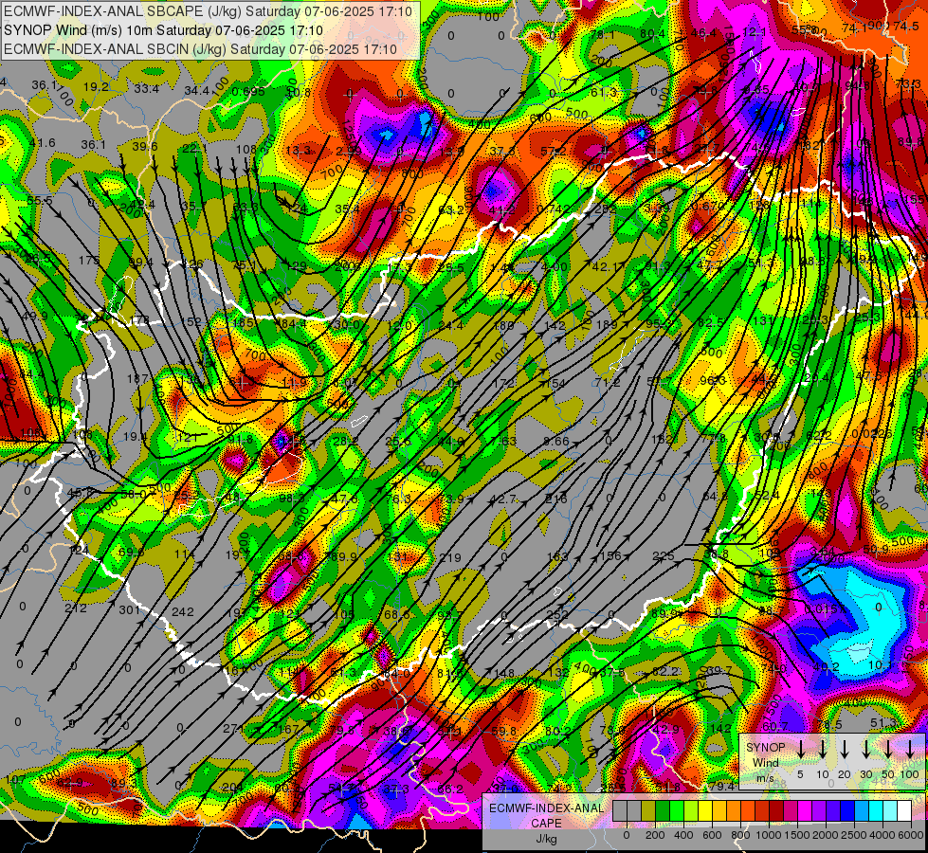
Task: Click the J/kg unit label in legend
Action: [x=546, y=839]
